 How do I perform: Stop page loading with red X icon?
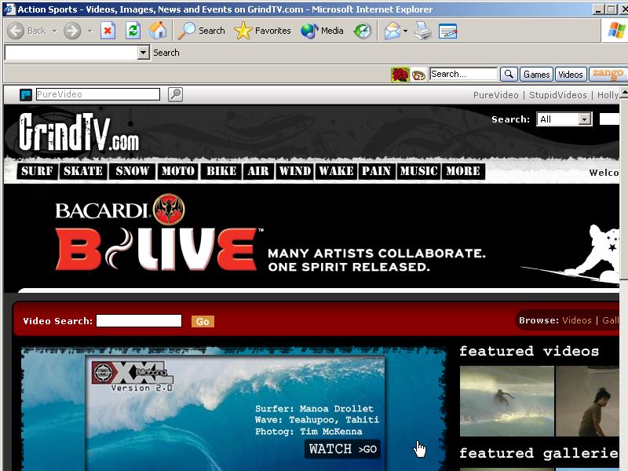[108, 31]
